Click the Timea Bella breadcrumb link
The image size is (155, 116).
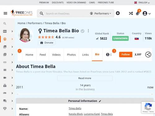(52, 23)
